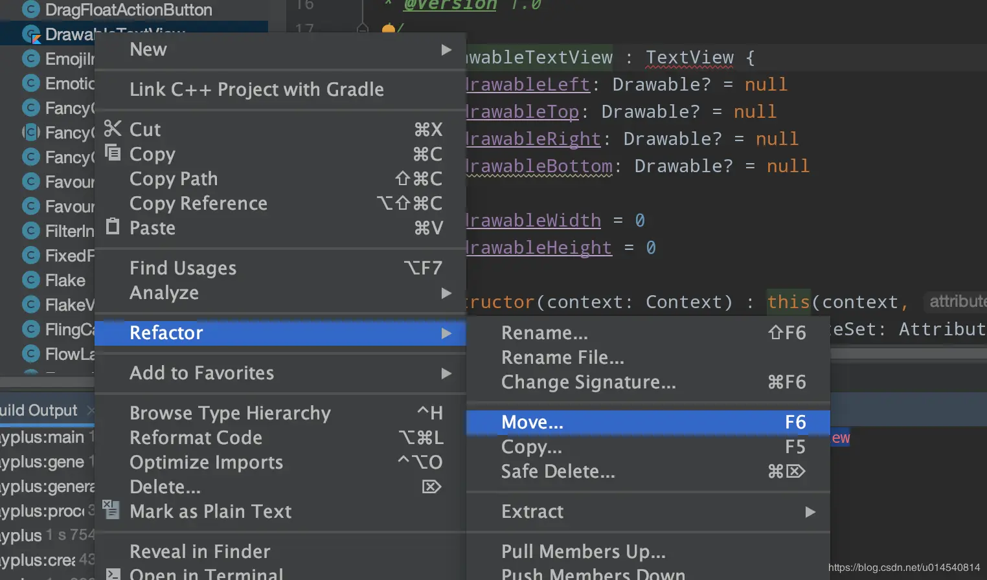
Task: Expand the Add to Favorites submenu
Action: (446, 374)
